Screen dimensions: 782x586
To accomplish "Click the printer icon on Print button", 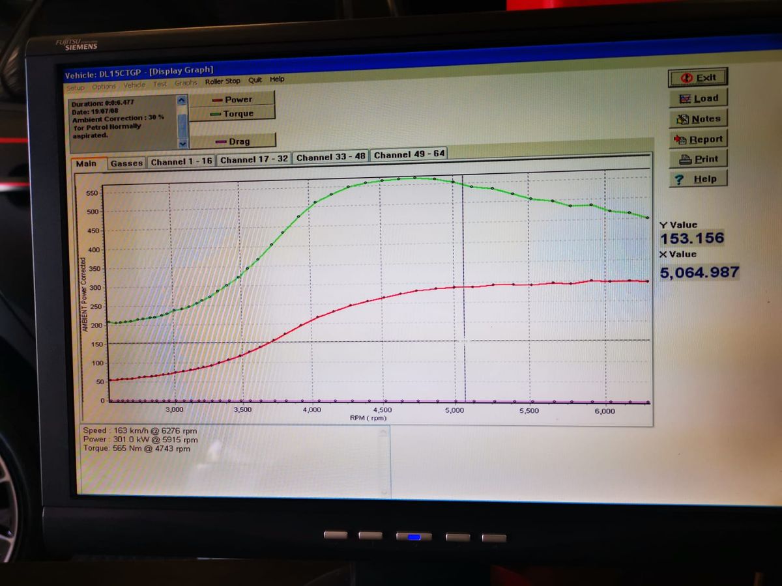I will click(x=685, y=159).
